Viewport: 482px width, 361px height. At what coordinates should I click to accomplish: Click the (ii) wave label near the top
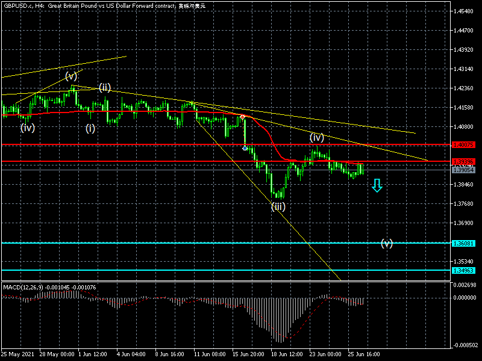point(105,87)
